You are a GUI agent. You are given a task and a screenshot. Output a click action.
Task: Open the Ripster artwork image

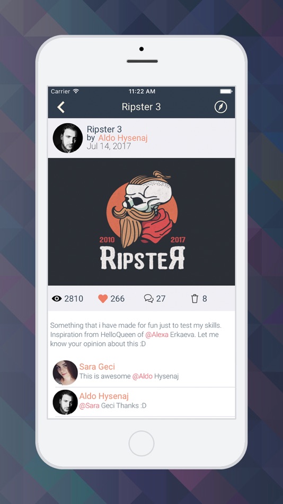(141, 222)
